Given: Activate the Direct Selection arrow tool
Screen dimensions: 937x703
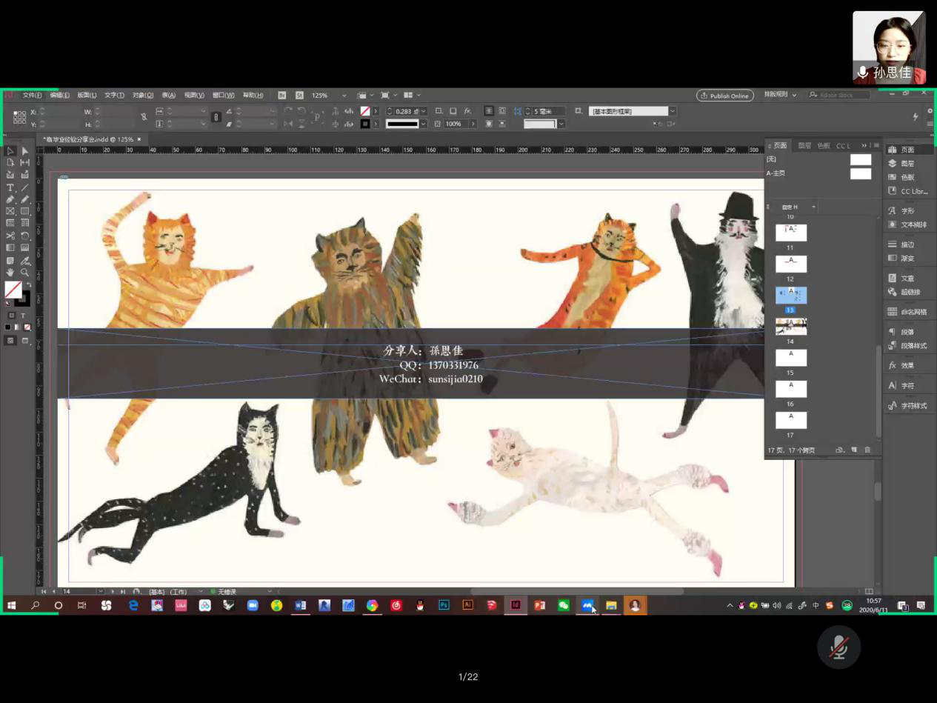Looking at the screenshot, I should coord(25,151).
